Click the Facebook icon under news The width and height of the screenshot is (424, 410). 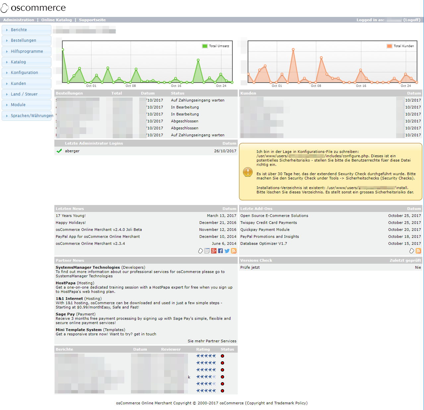point(220,251)
